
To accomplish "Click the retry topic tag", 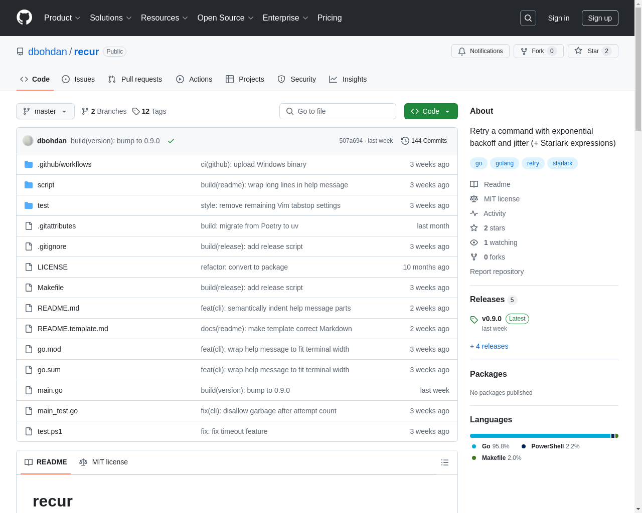I will [533, 163].
